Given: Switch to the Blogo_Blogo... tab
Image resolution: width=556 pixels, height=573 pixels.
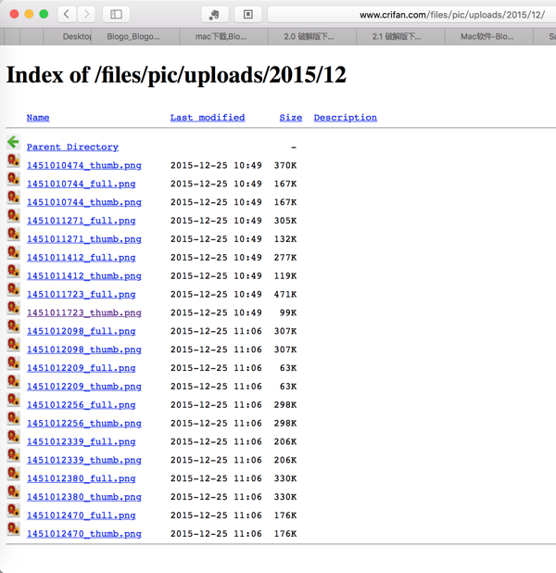Looking at the screenshot, I should click(135, 36).
